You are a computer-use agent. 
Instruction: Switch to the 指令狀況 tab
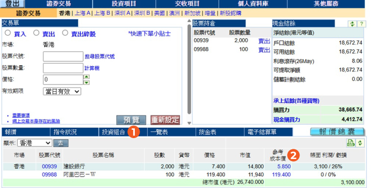coord(74,132)
